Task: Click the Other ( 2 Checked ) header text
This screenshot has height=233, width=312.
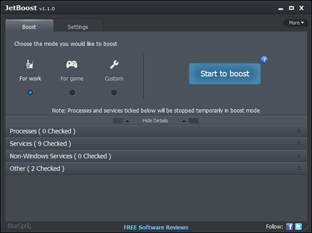Action: pyautogui.click(x=37, y=168)
